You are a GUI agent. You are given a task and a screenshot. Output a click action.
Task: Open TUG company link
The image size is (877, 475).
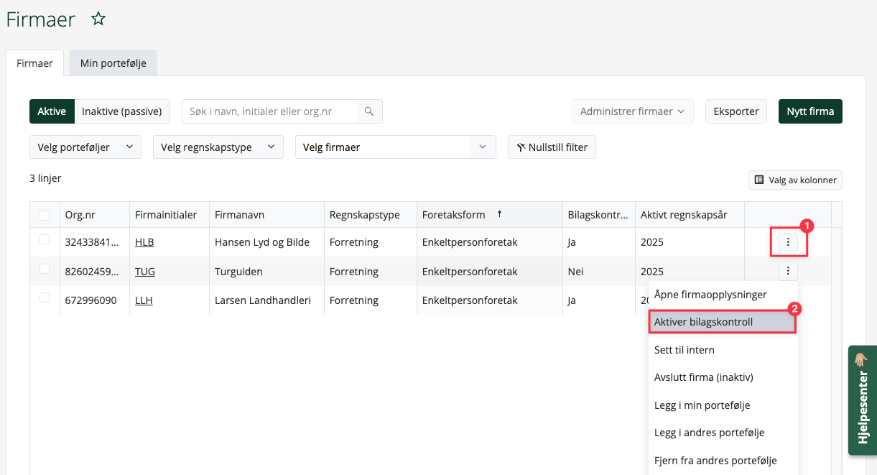point(145,272)
